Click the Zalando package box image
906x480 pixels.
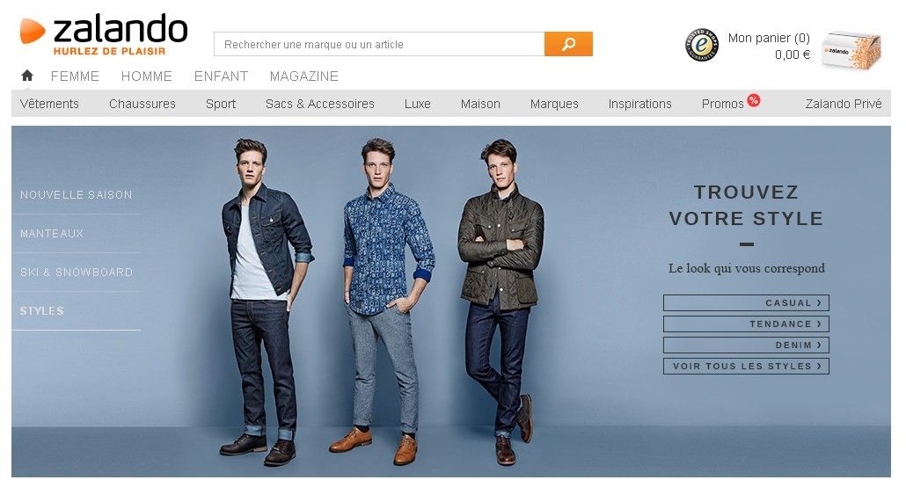coord(851,50)
